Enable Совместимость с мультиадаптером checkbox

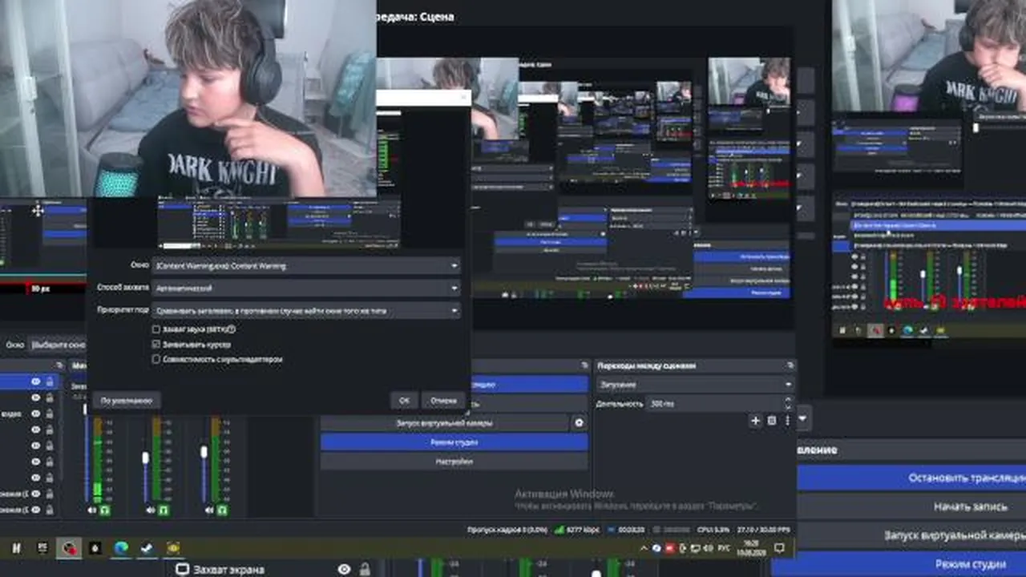pos(156,359)
